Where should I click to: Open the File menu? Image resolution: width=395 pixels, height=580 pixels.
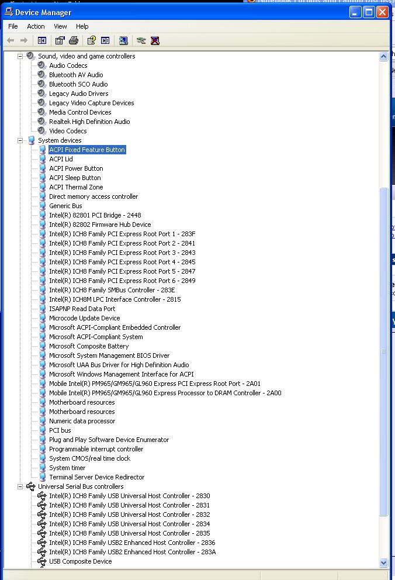13,26
